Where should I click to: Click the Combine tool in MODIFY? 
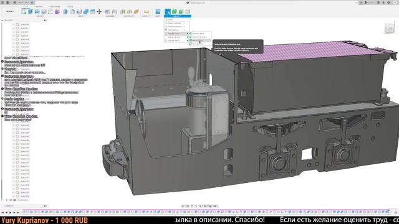(86, 12)
